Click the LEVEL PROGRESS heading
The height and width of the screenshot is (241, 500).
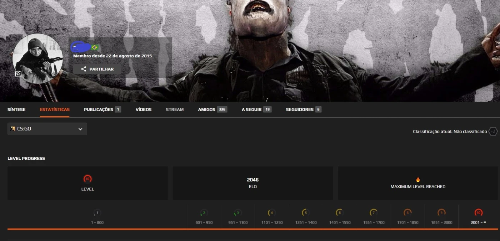pyautogui.click(x=26, y=158)
